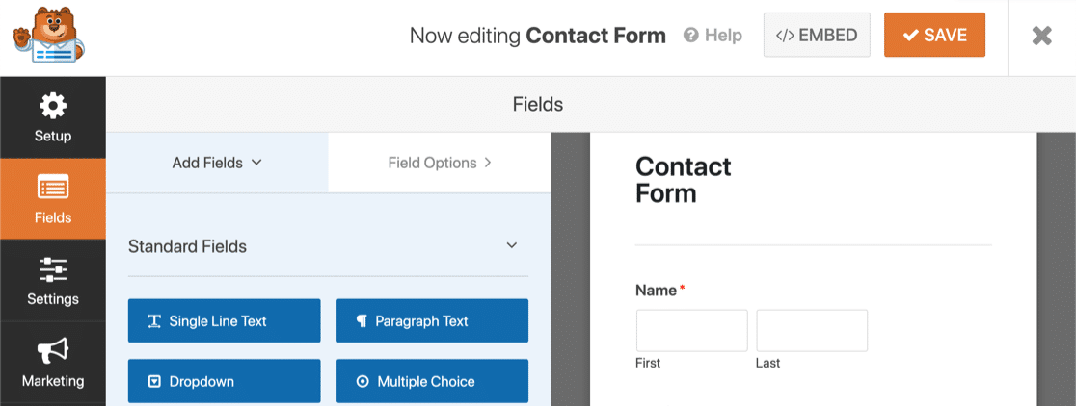
Task: Click the Last name input box
Action: pyautogui.click(x=812, y=331)
